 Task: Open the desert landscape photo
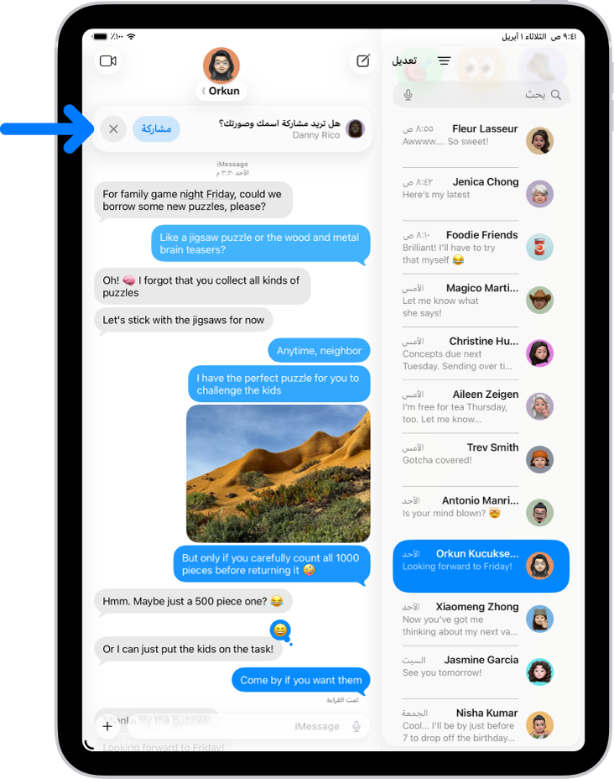[x=278, y=473]
